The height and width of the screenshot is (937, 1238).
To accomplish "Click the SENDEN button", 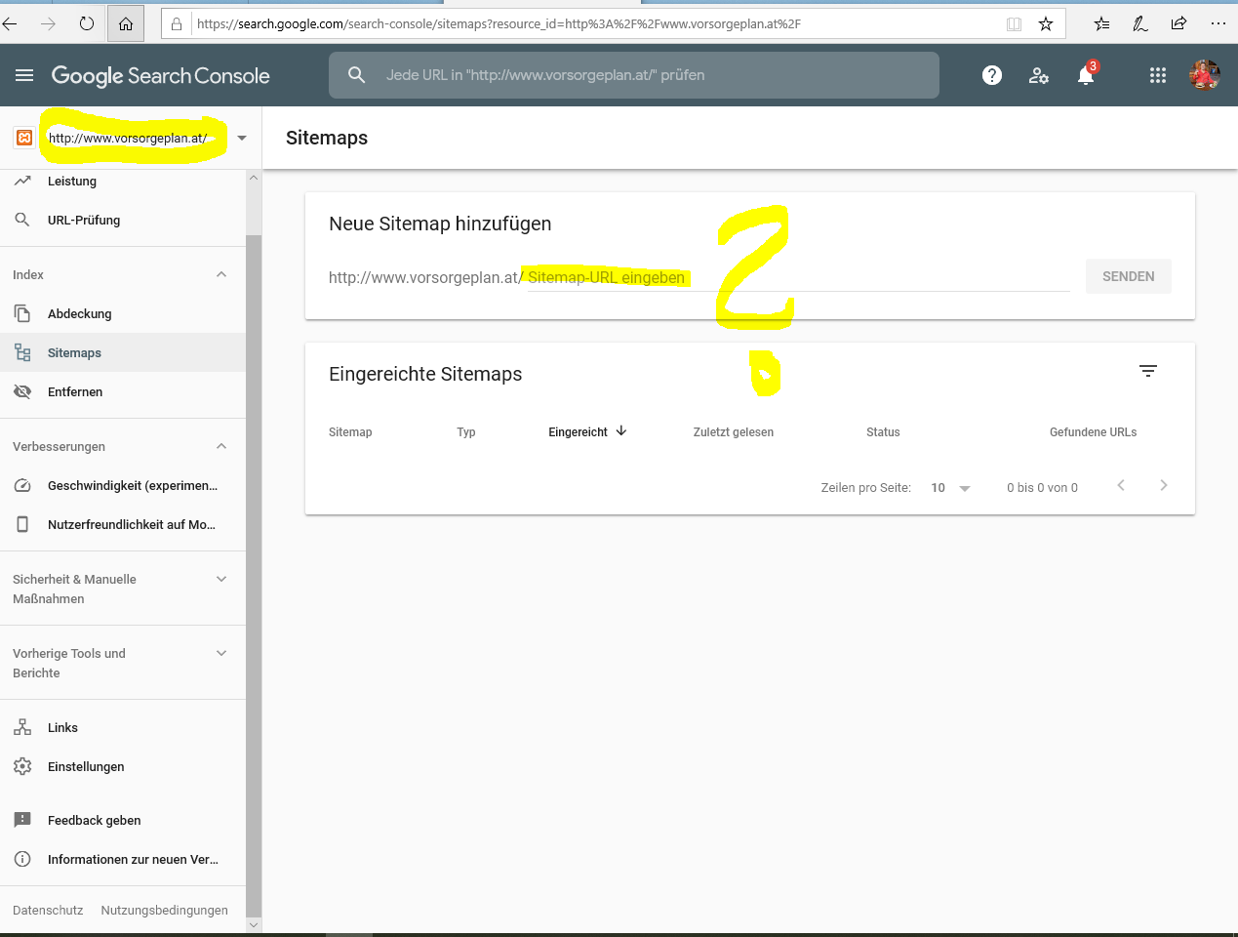I will pyautogui.click(x=1129, y=276).
